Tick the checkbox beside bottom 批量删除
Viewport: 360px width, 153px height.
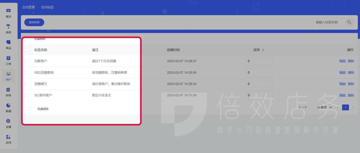click(29, 109)
